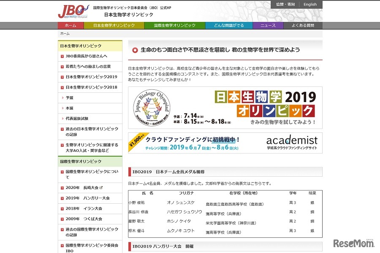
Task: Open the どんな問題がでる menu
Action: [x=228, y=25]
